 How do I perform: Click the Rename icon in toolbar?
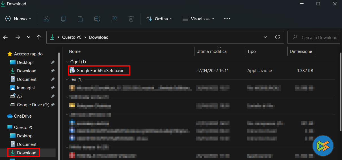point(97,19)
